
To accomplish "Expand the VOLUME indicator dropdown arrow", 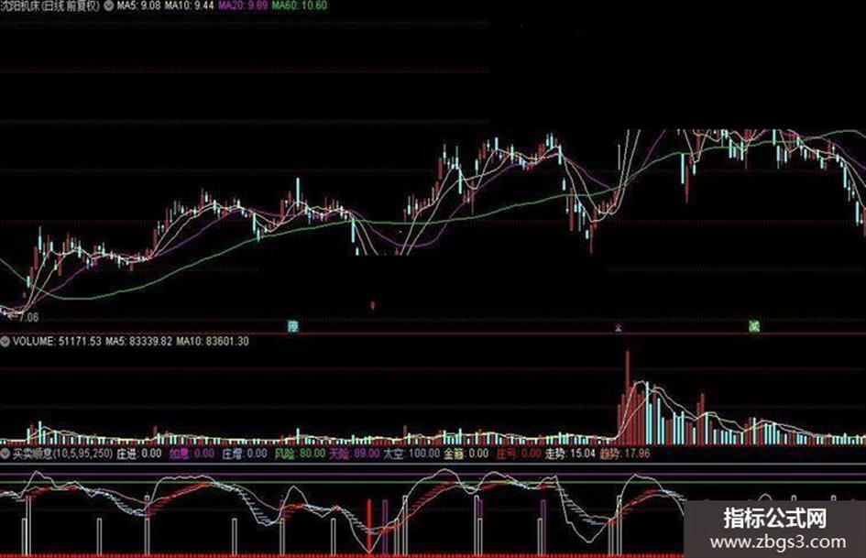I will (x=5, y=342).
